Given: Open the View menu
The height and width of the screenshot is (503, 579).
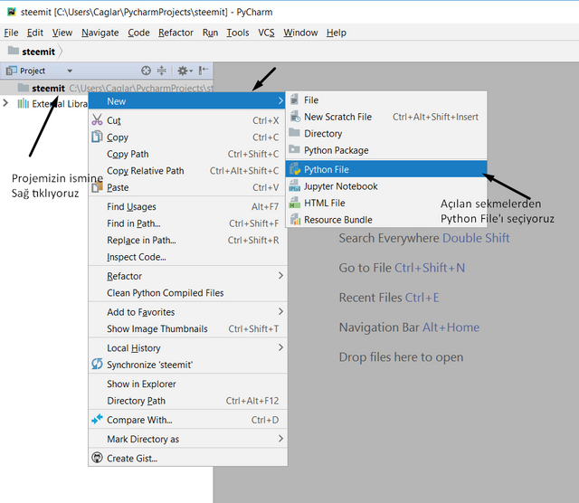Looking at the screenshot, I should (x=62, y=33).
